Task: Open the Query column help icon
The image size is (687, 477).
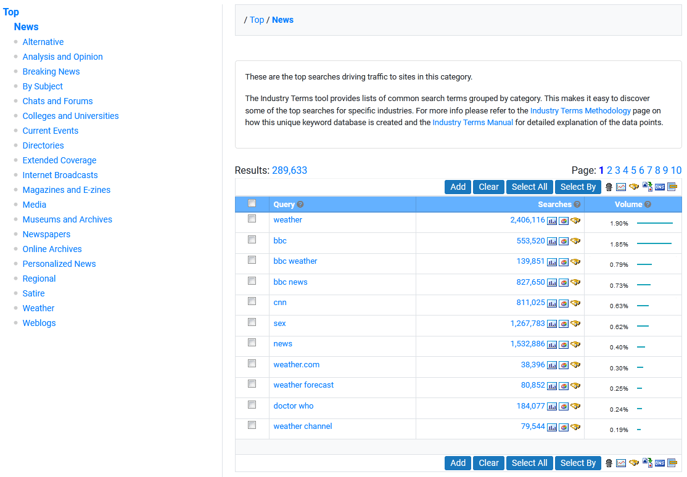Action: (x=300, y=205)
